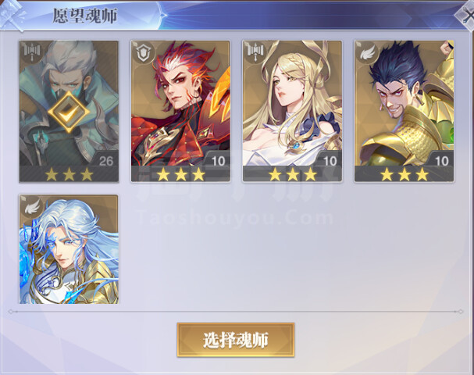Click the level 10 badge on red-haired card
Viewport: 474px width, 375px height.
point(218,161)
